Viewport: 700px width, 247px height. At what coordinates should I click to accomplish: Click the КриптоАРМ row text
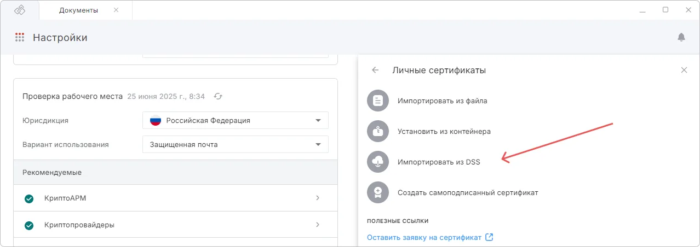point(65,198)
